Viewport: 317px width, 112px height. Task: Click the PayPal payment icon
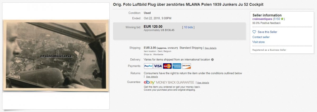click(x=148, y=66)
